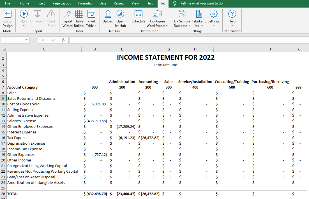The height and width of the screenshot is (199, 309).
Task: Switch to the Data ribbon tab
Action: pos(103,3)
